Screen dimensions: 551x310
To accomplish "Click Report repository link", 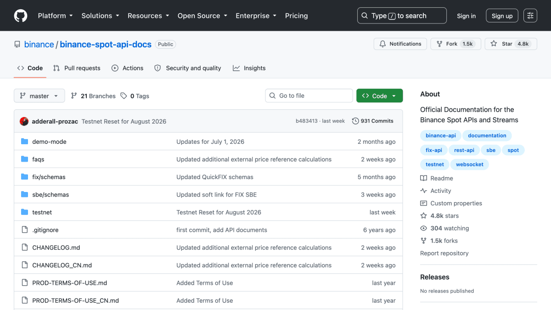I will tap(444, 253).
